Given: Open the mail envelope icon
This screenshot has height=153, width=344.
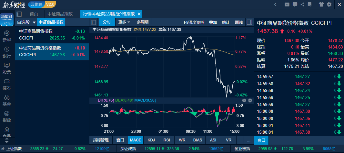Looking at the screenshot, I should [287, 4].
